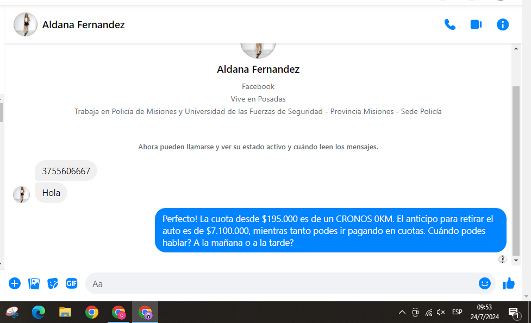This screenshot has height=323, width=531.
Task: Click the Trabaja en Policía de Misiones line
Action: [x=258, y=112]
